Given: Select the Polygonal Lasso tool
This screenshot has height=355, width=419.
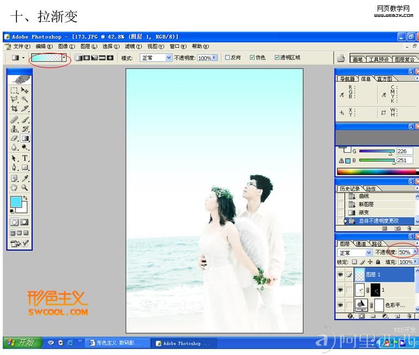Looking at the screenshot, I should [x=14, y=99].
